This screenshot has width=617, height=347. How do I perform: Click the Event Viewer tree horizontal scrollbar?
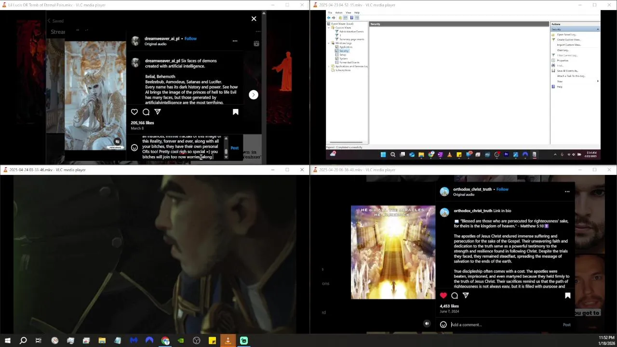(347, 142)
